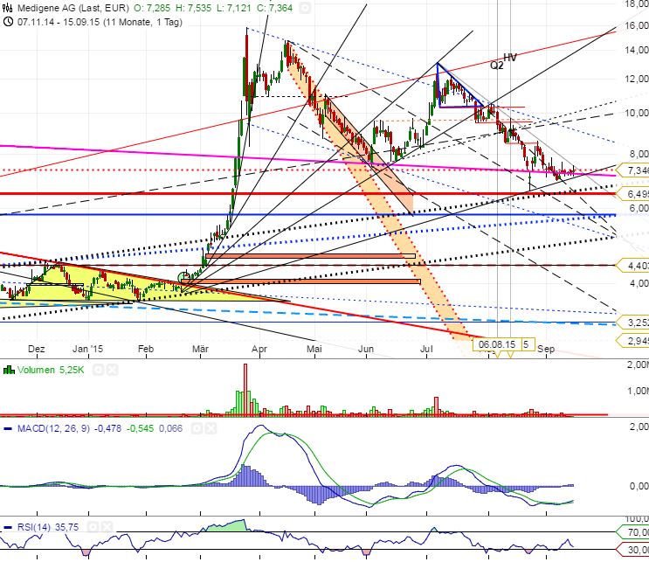The height and width of the screenshot is (562, 649).
Task: Click the small 5 flag beside the date
Action: 527,344
